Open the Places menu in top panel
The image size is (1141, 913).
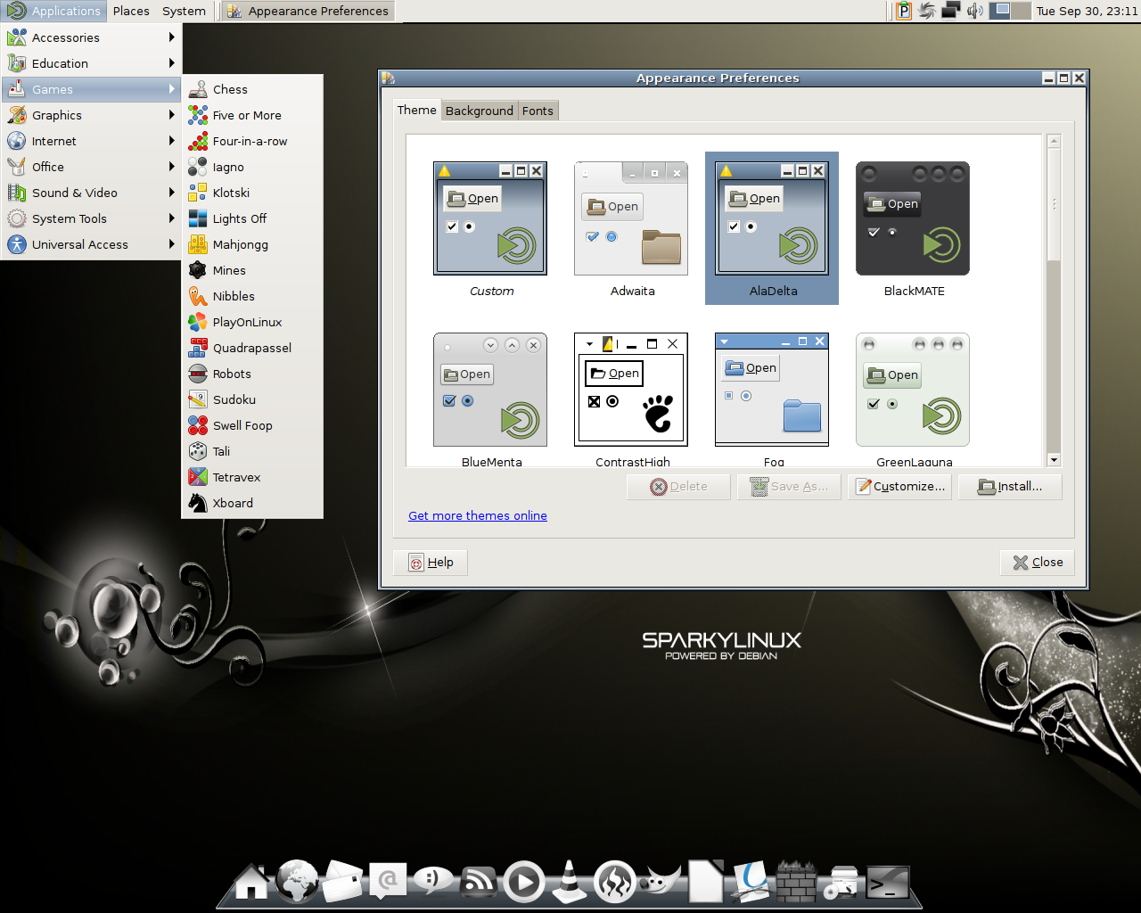131,11
